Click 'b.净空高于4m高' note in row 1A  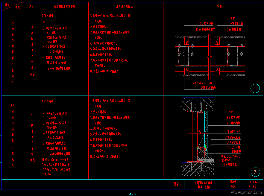pyautogui.click(x=54, y=37)
